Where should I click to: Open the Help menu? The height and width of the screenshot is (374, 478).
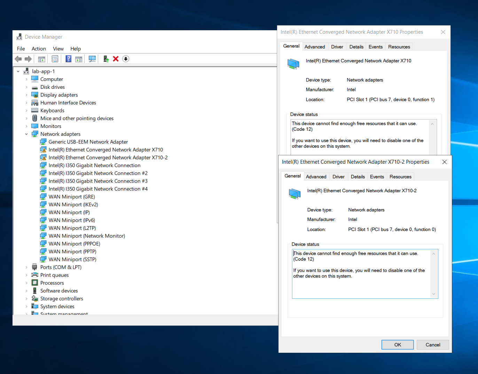tap(76, 49)
